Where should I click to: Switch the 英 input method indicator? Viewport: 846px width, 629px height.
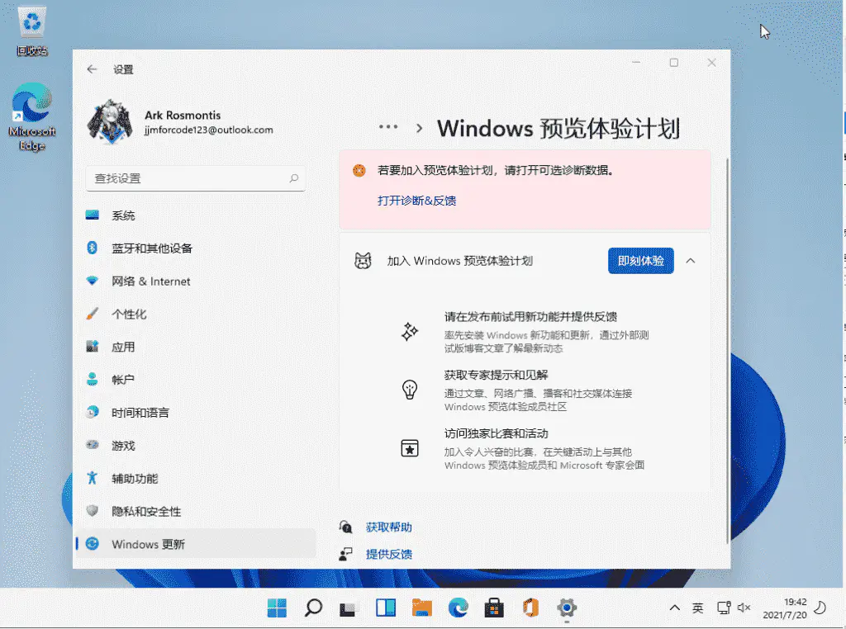(x=697, y=608)
